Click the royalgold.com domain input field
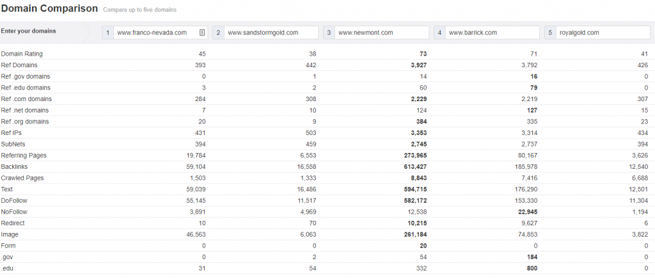 [x=603, y=33]
